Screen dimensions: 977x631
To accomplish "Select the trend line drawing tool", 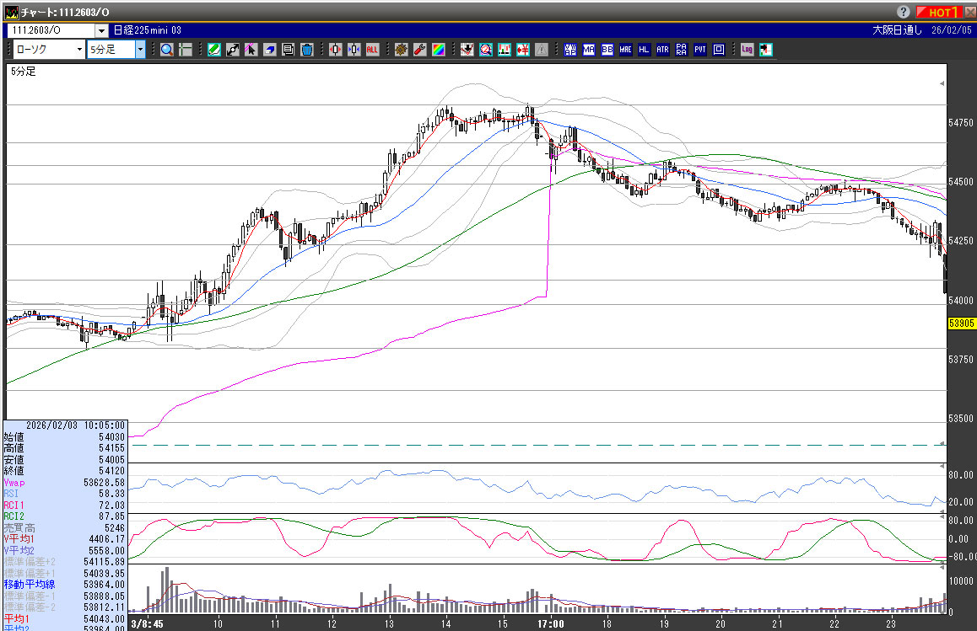I will click(232, 50).
